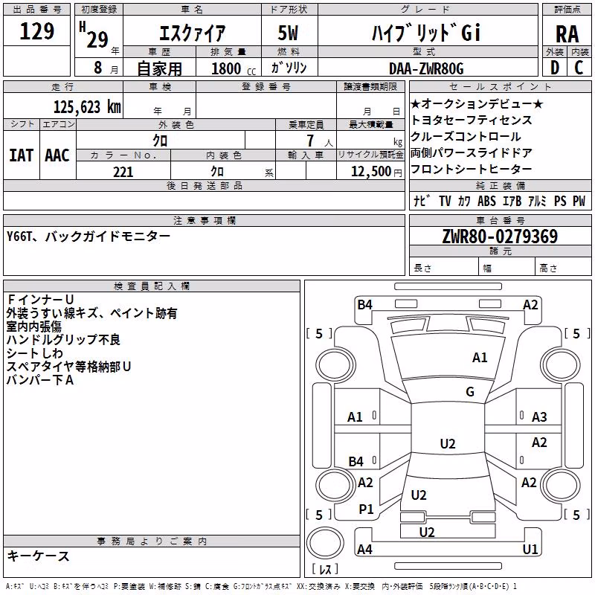Click exterior rating D
The width and height of the screenshot is (595, 595).
[555, 68]
